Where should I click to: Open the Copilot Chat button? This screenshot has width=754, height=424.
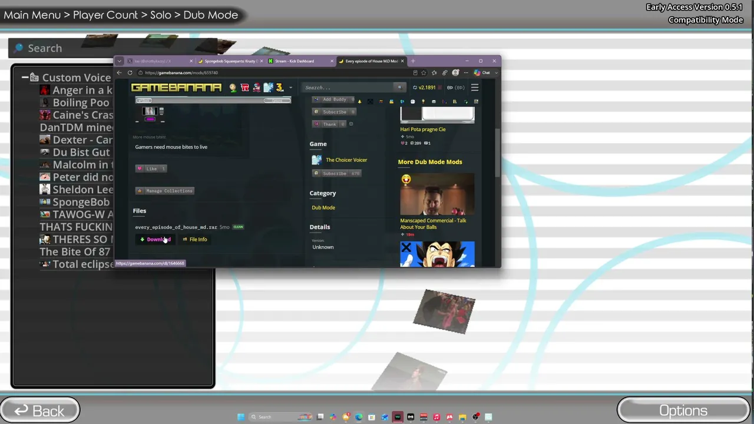coord(482,73)
